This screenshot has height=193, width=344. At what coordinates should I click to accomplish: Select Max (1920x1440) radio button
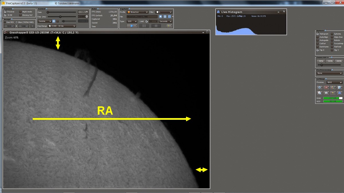point(17,22)
